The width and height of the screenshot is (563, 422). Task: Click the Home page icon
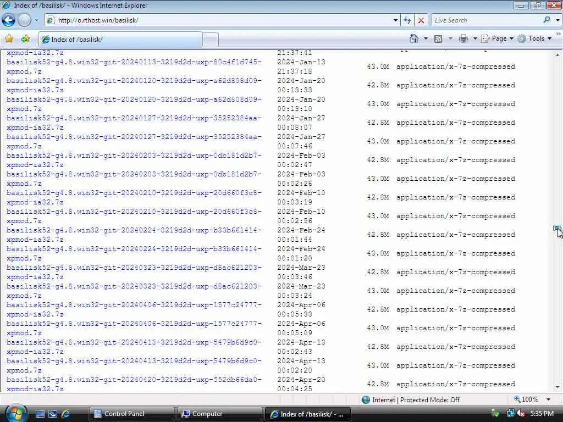coord(414,38)
